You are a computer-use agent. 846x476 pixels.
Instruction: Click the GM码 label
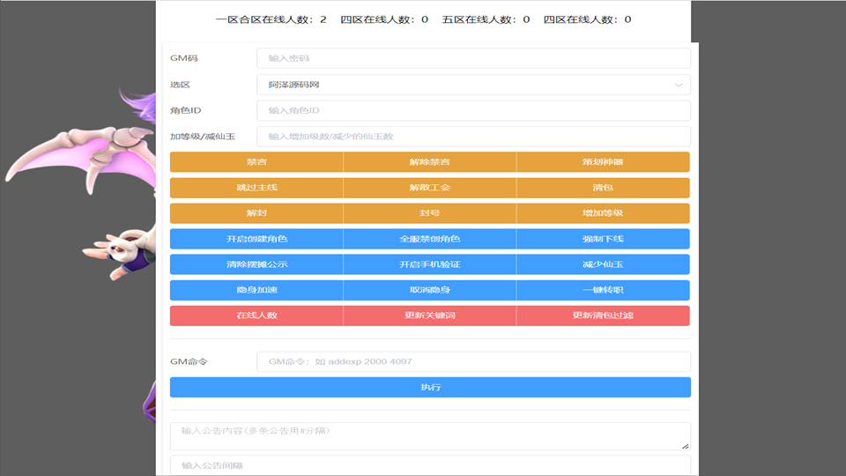pos(184,58)
